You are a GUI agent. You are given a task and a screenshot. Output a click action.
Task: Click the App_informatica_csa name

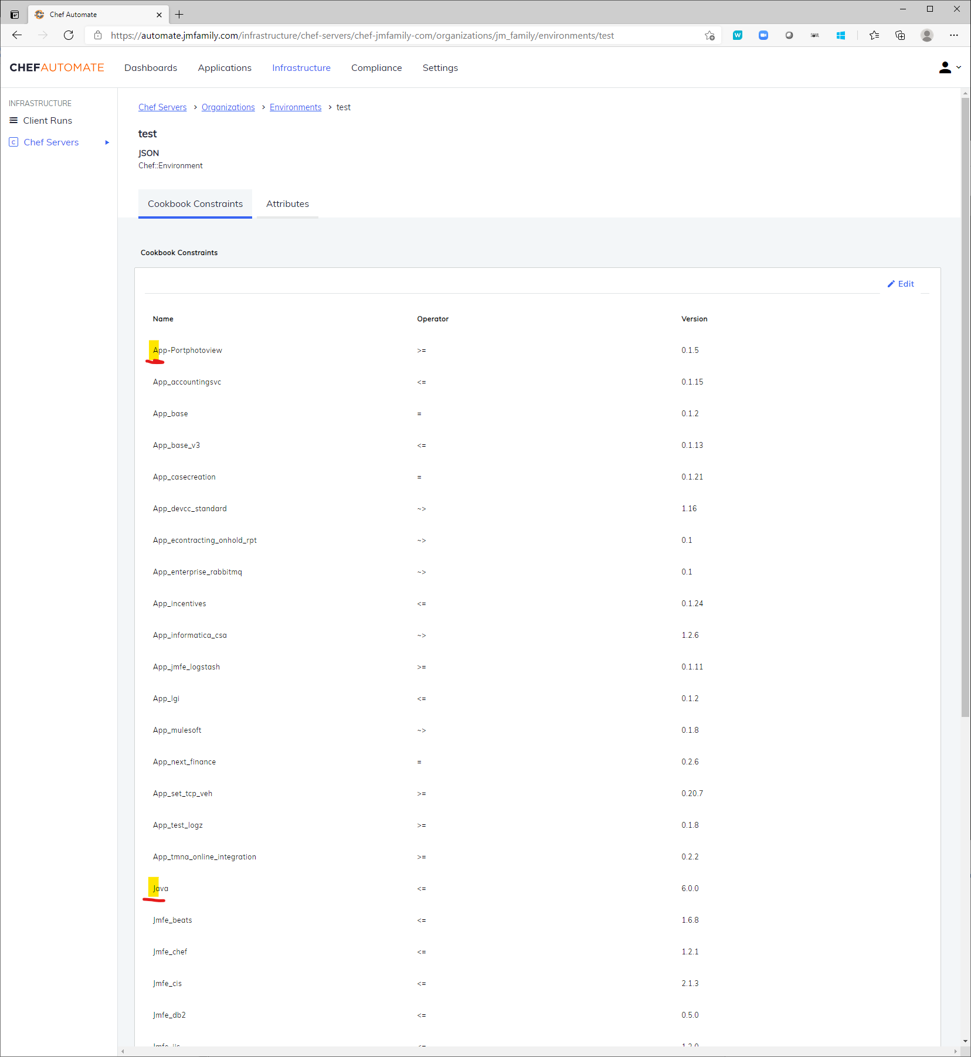(x=190, y=635)
